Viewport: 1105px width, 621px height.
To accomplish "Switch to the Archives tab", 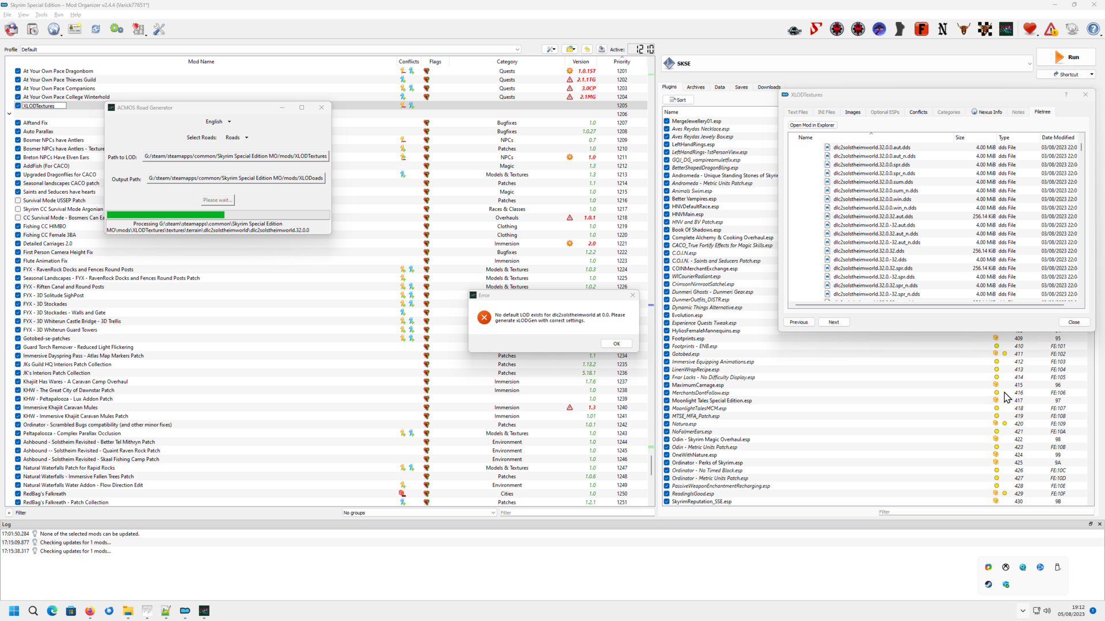I will coord(695,87).
